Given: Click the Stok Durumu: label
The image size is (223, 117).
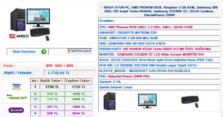Looking at the screenshot, I should [24, 52].
